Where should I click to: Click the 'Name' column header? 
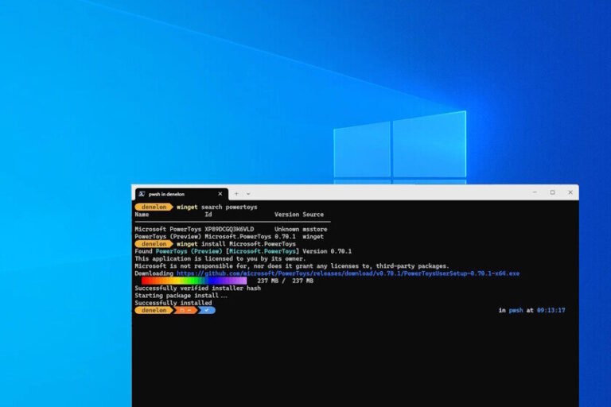tap(142, 215)
